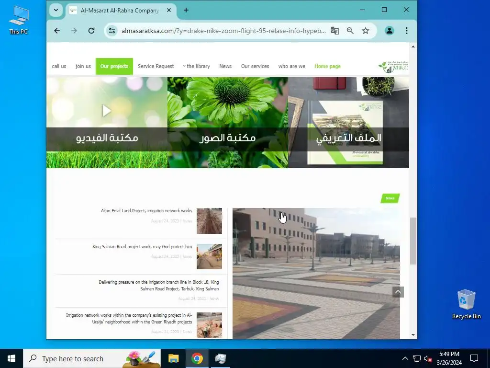Open the network status tray icon
The width and height of the screenshot is (490, 368).
click(417, 358)
